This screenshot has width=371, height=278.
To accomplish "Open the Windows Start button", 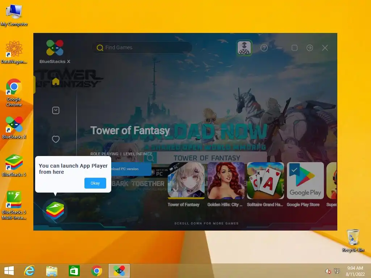I will click(9, 271).
